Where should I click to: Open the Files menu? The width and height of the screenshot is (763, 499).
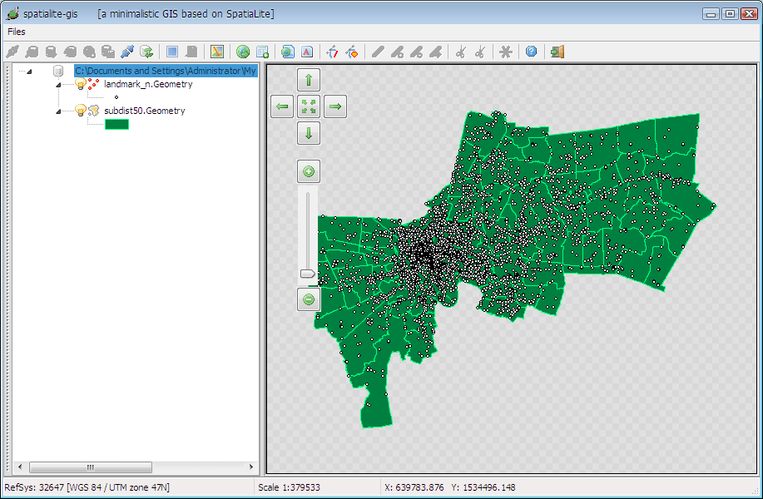coord(17,32)
